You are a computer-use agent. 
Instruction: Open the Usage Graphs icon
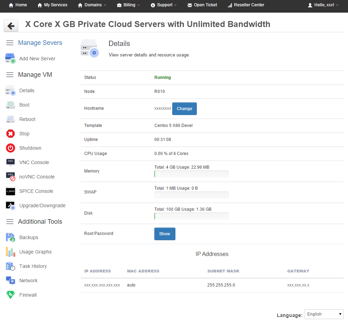[x=11, y=252]
